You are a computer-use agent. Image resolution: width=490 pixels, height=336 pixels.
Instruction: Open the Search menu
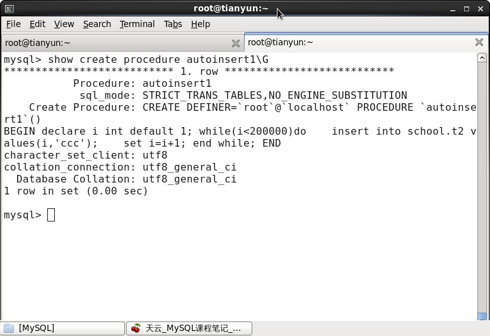(97, 24)
